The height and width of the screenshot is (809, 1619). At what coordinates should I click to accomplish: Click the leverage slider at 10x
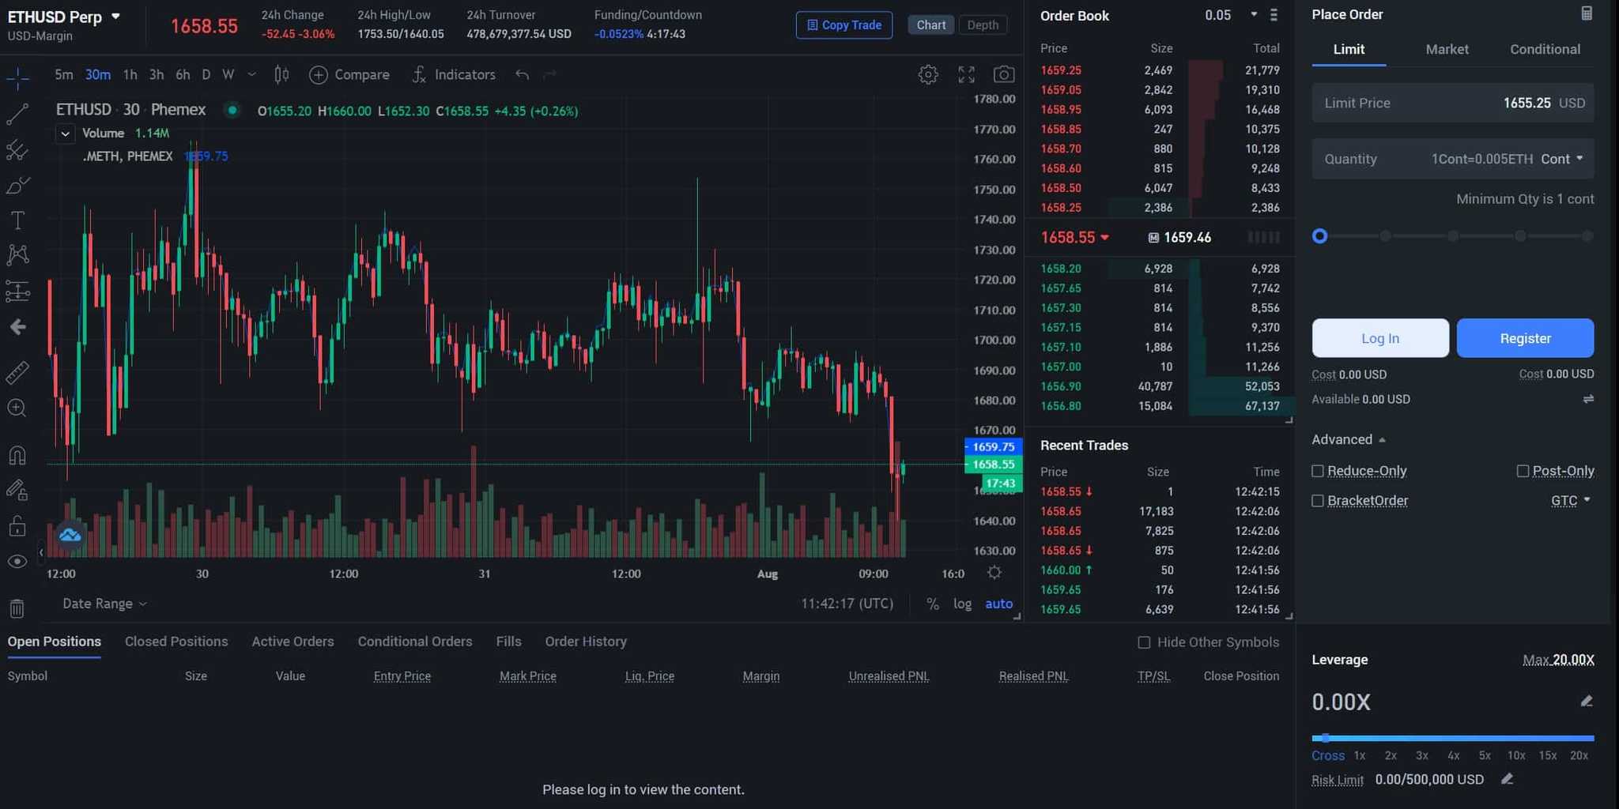click(x=1515, y=739)
